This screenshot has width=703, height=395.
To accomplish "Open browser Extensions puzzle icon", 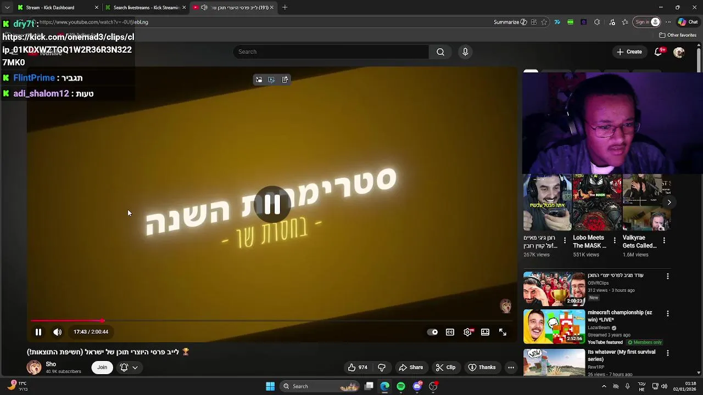I will pyautogui.click(x=597, y=22).
